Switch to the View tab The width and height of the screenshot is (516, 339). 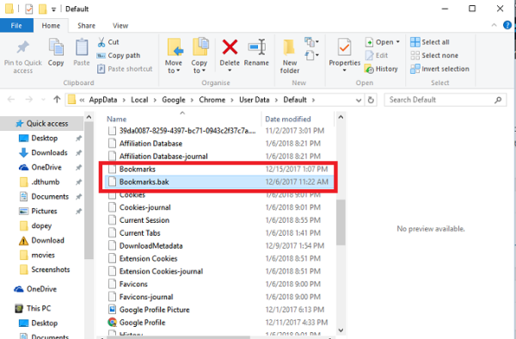pos(120,25)
